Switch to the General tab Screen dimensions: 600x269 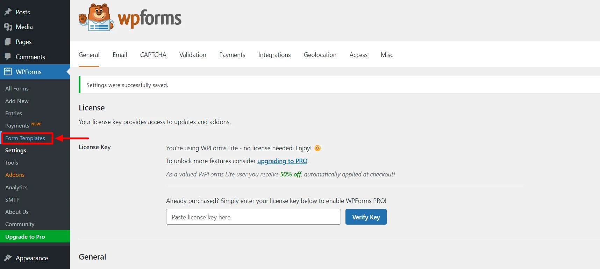pyautogui.click(x=89, y=55)
